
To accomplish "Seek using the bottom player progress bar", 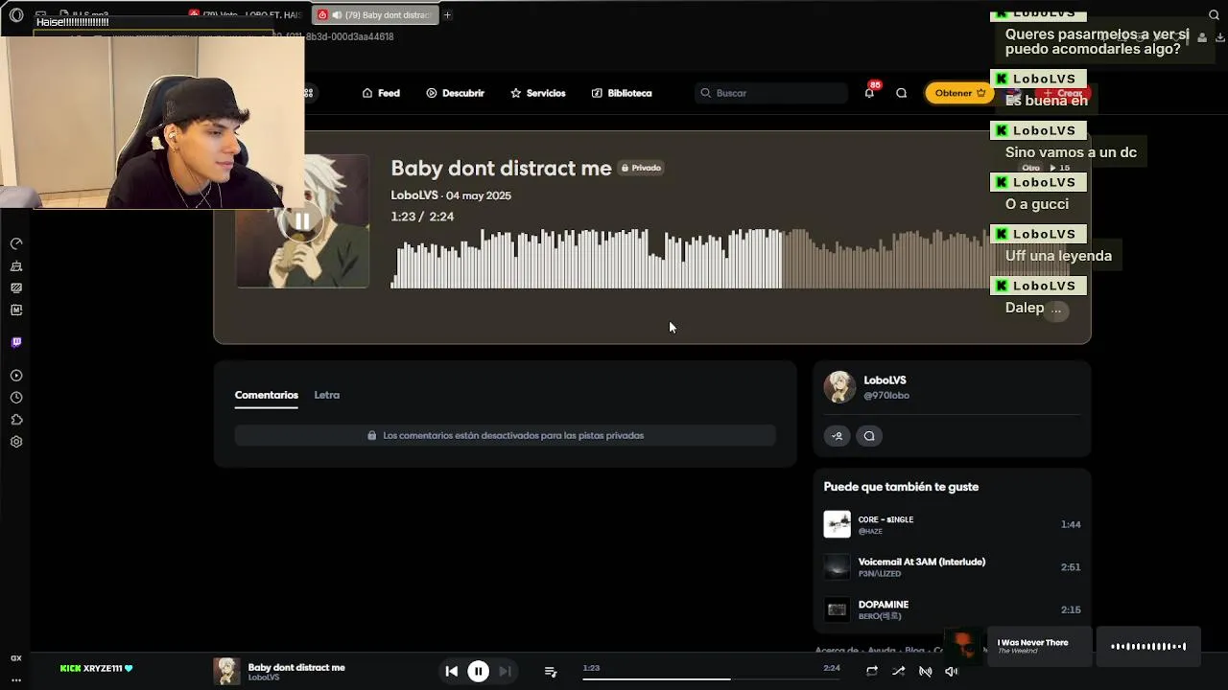I will (712, 678).
